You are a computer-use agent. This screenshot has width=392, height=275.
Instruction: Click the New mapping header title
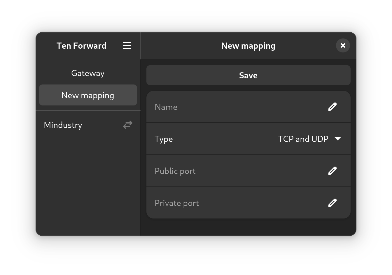(x=248, y=46)
